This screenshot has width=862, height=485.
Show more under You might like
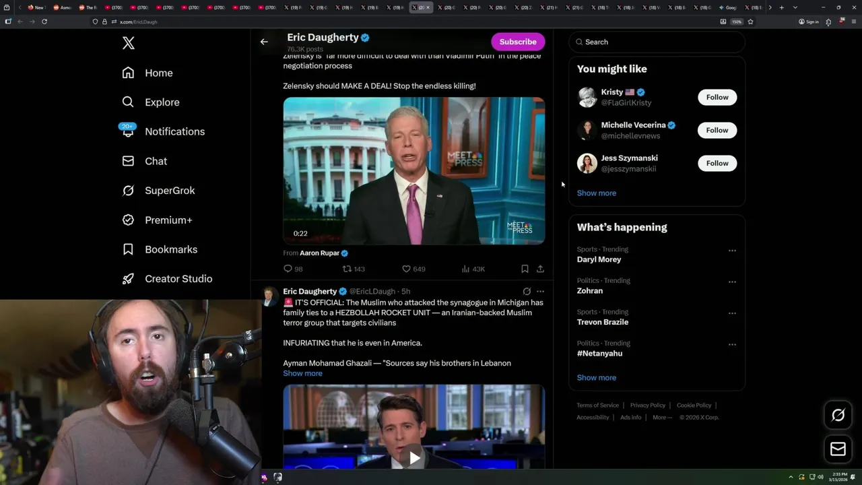tap(596, 193)
